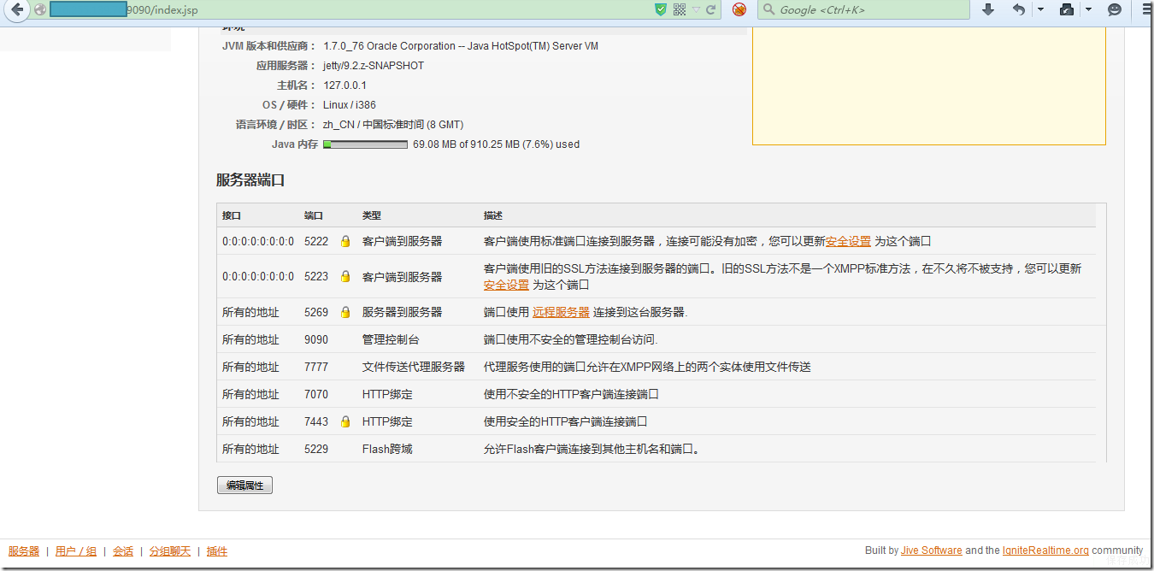1154x571 pixels.
Task: Click the JVM version 1.7.0_76 text
Action: [x=461, y=46]
